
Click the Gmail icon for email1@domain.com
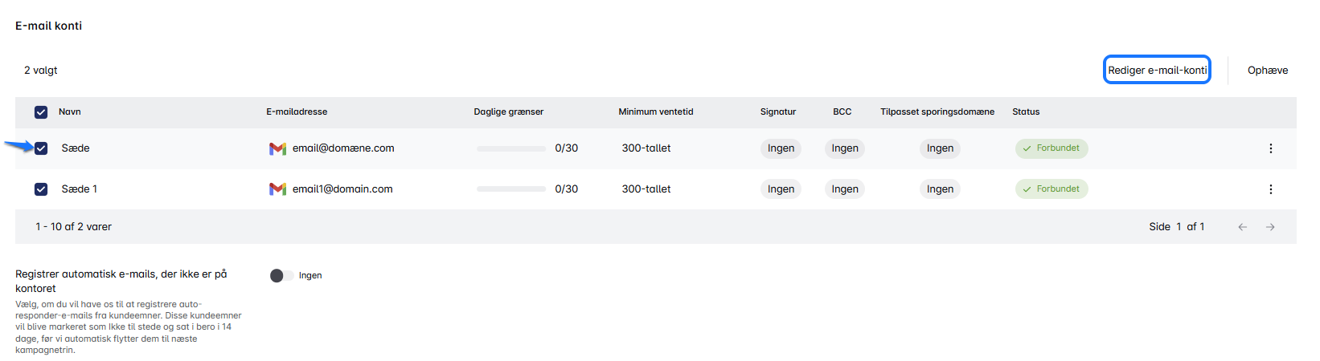pyautogui.click(x=277, y=189)
